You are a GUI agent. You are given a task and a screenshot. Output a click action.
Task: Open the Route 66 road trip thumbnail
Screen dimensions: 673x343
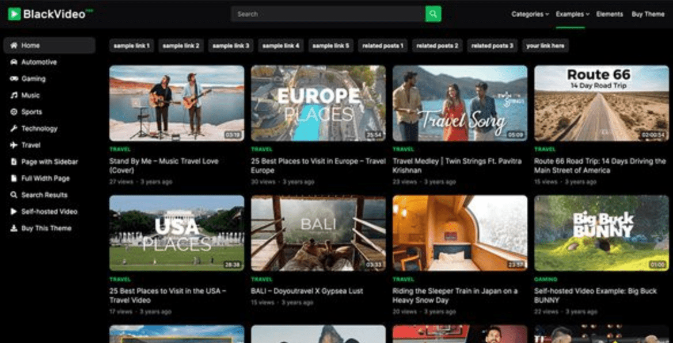[x=601, y=103]
